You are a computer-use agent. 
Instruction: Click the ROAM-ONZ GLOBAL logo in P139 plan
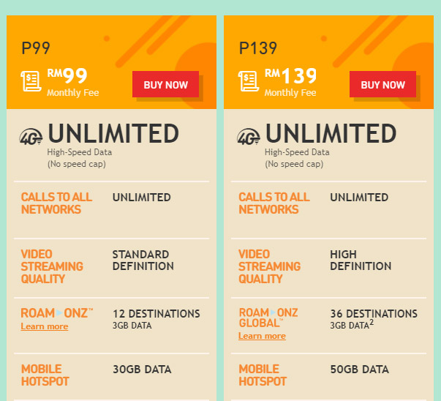point(268,317)
